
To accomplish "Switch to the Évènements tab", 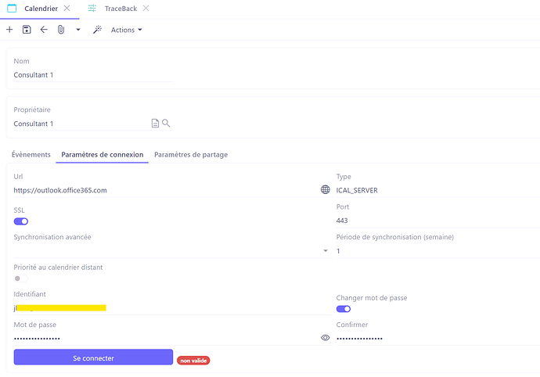I will (31, 155).
